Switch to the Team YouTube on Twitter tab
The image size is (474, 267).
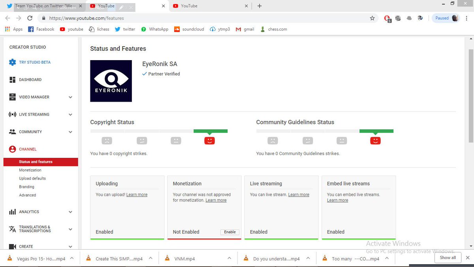[43, 6]
